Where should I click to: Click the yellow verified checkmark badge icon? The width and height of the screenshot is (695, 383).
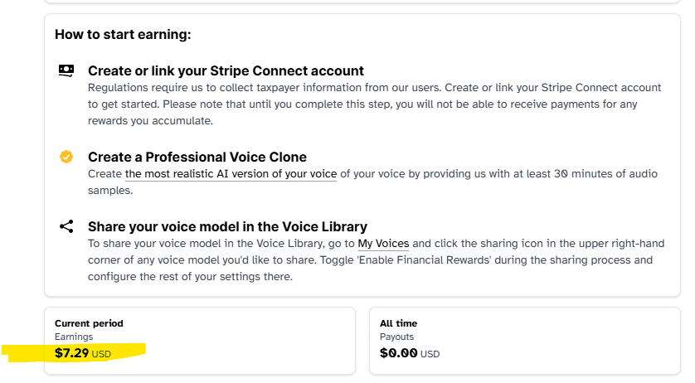click(66, 157)
